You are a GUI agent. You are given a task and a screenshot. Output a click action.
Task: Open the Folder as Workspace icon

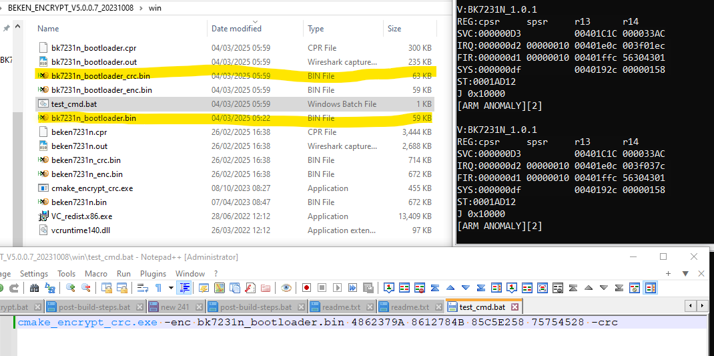(x=265, y=288)
